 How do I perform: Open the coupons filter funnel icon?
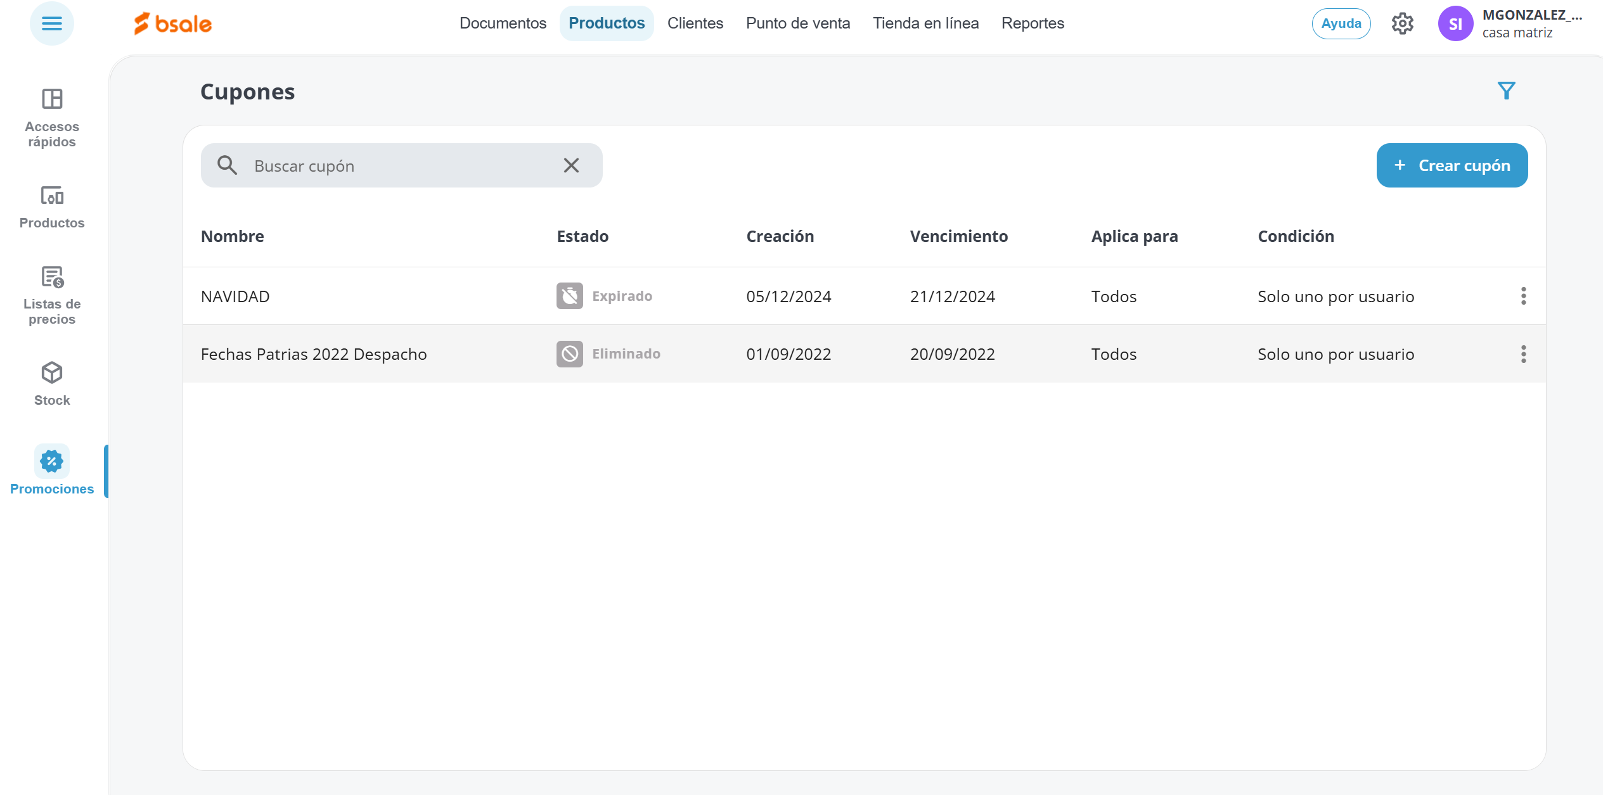pyautogui.click(x=1506, y=91)
